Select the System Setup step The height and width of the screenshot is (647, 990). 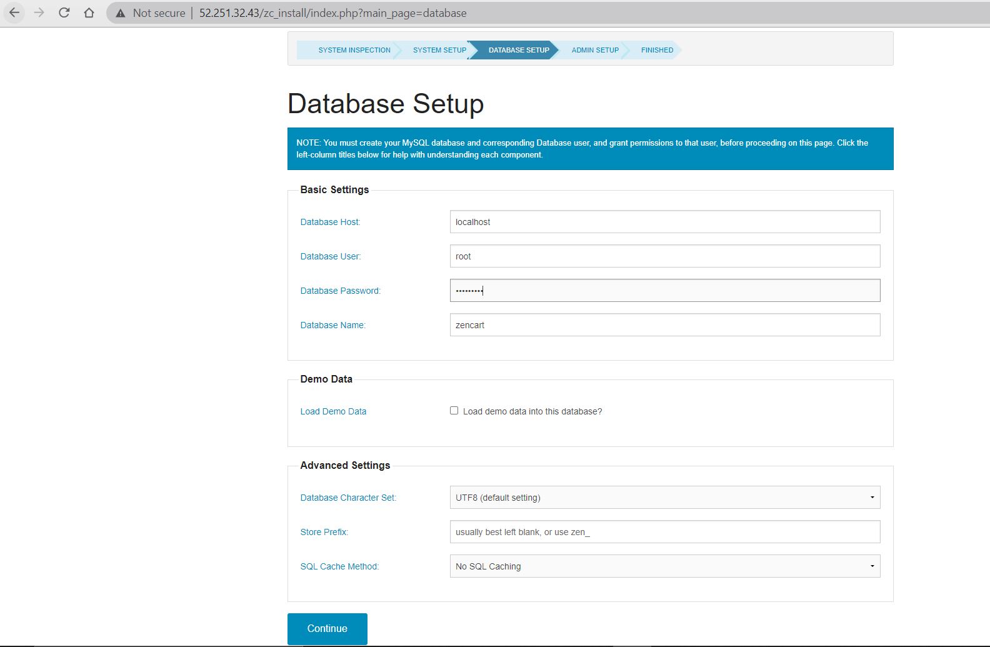pos(439,50)
